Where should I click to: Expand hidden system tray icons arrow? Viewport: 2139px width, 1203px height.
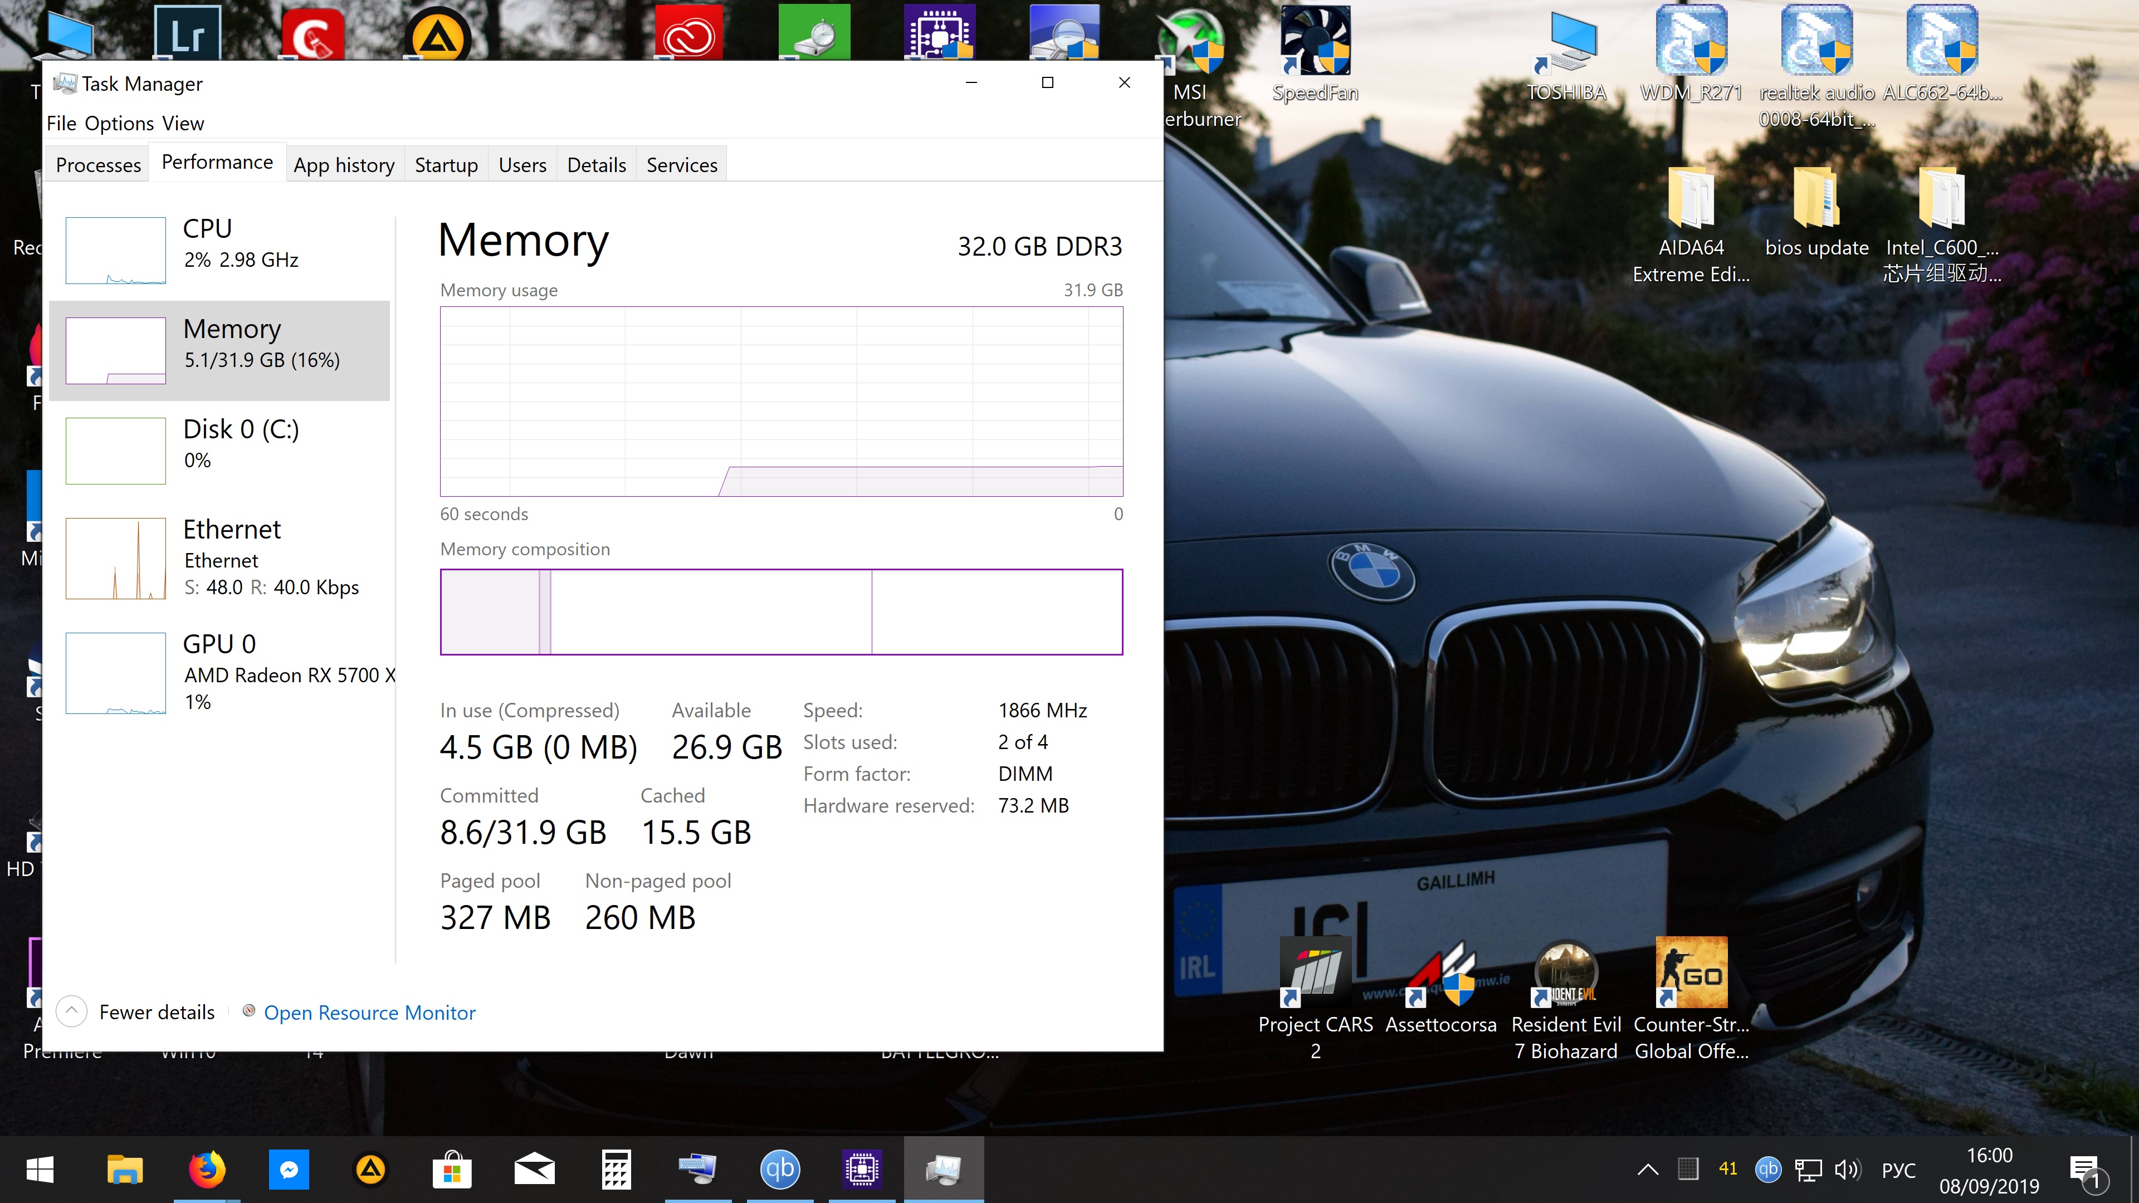tap(1648, 1169)
